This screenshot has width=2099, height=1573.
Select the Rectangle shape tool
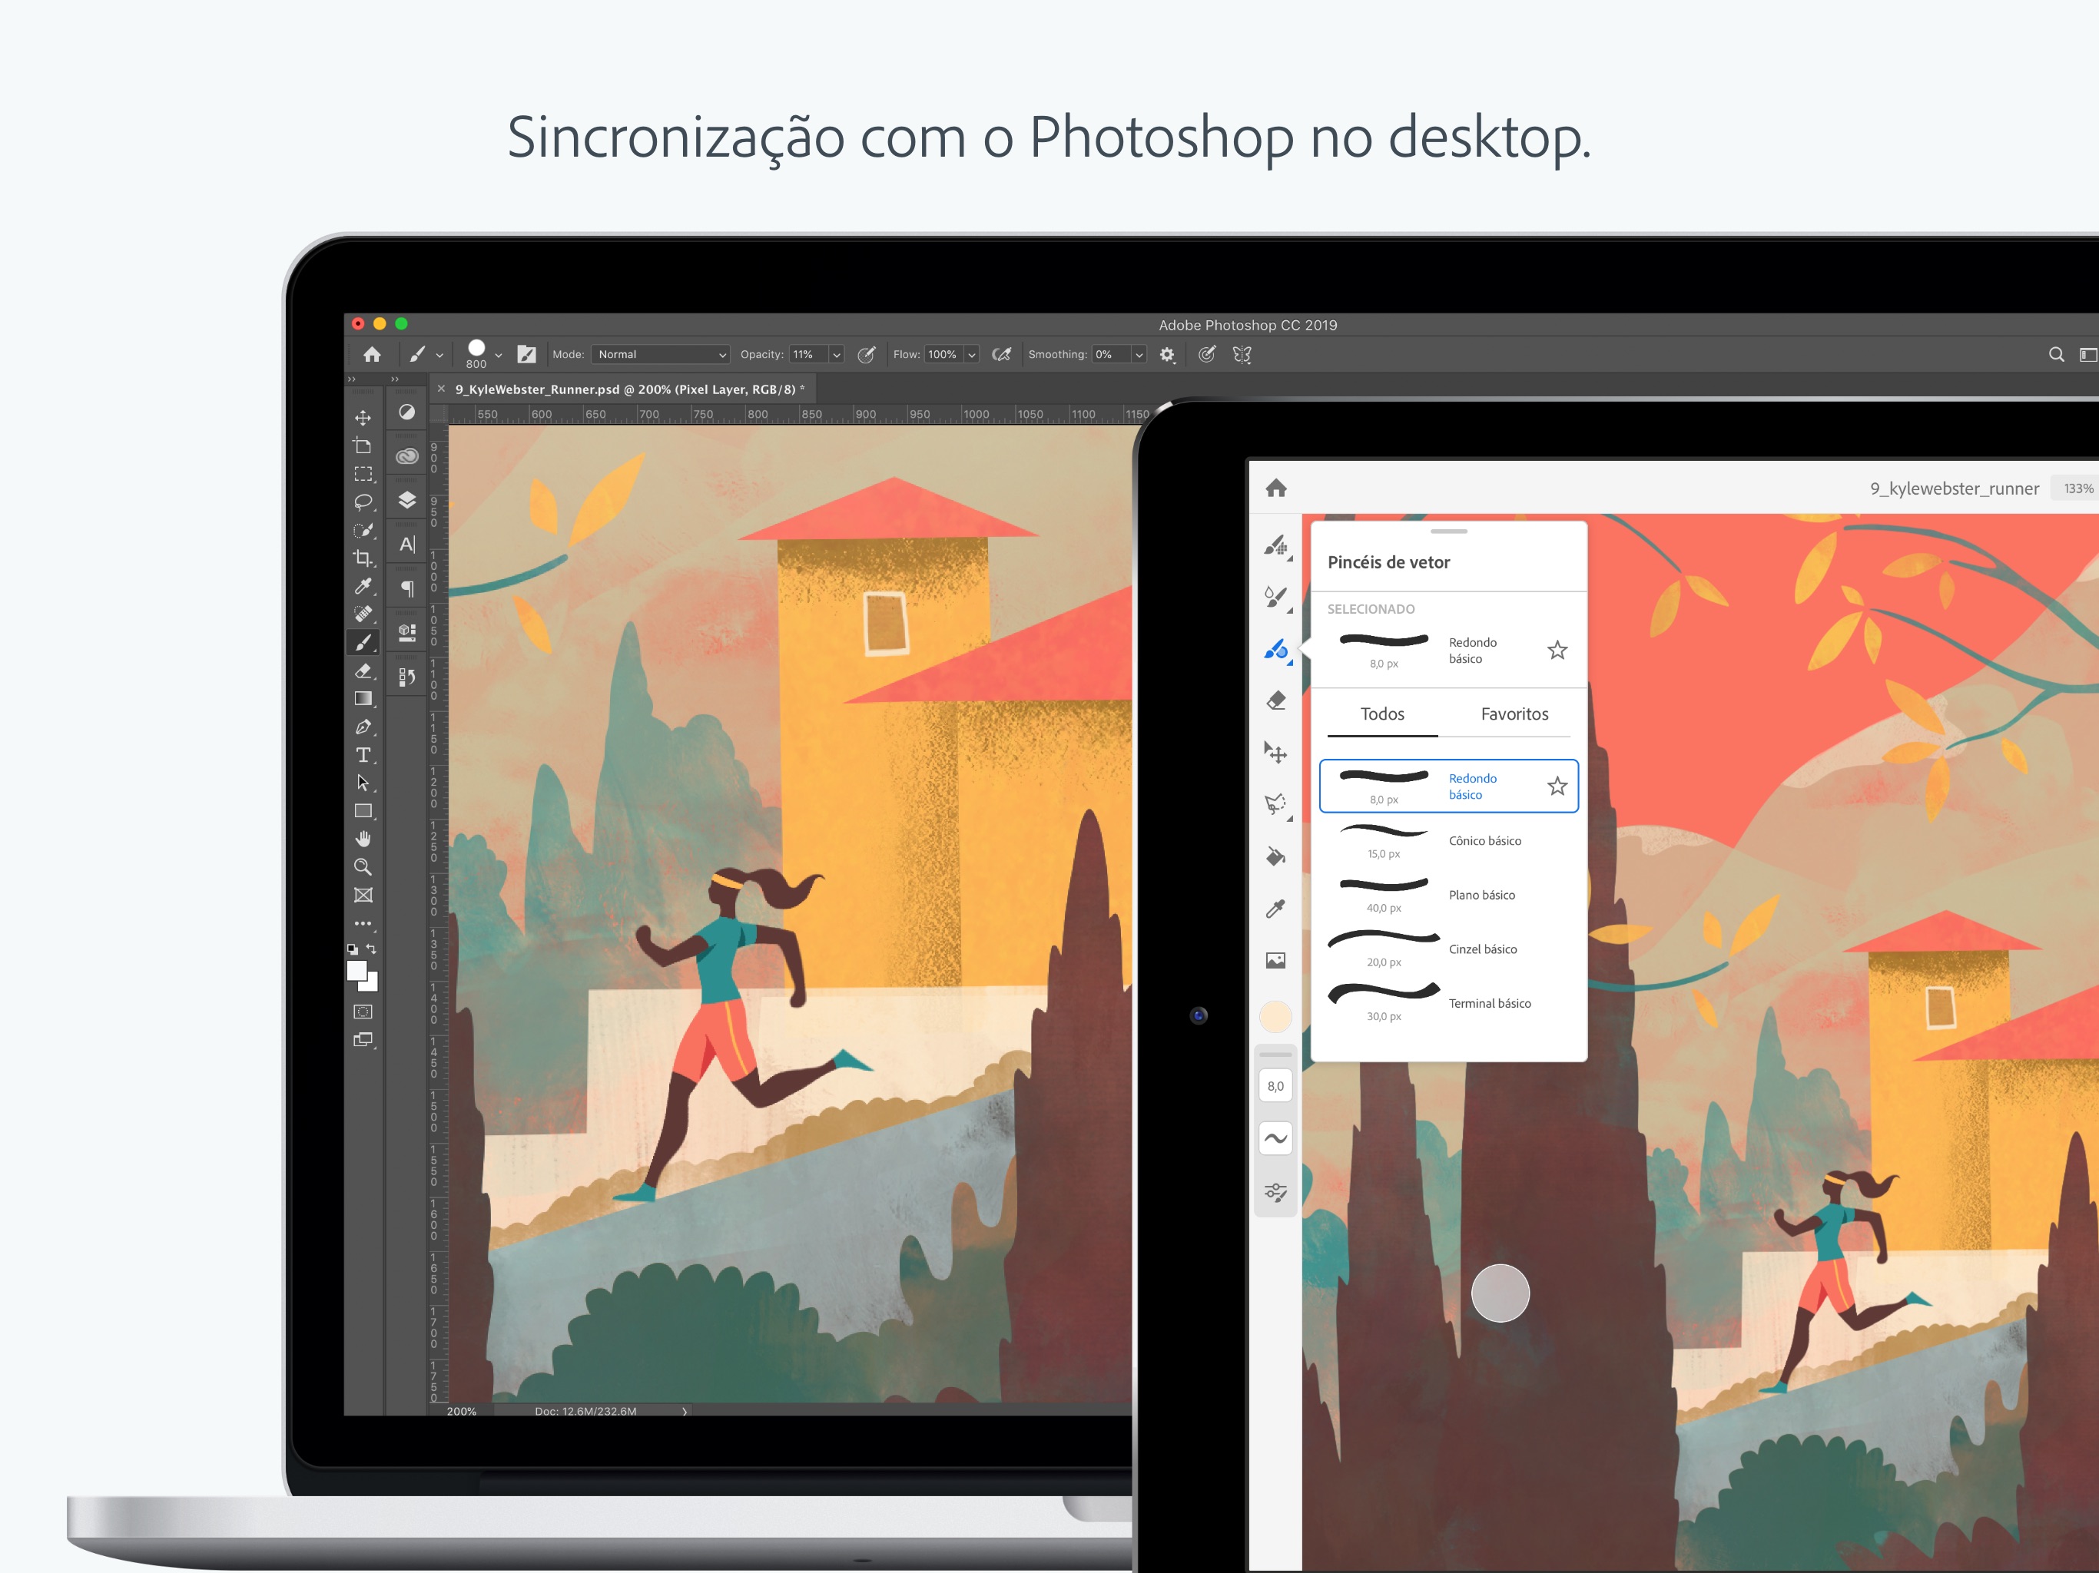pyautogui.click(x=363, y=811)
